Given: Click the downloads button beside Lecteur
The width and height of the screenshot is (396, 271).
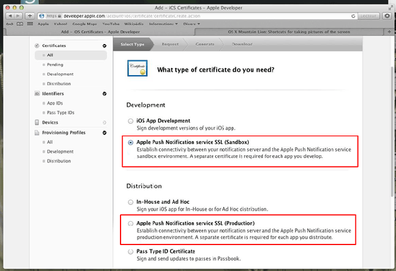Looking at the screenshot, I should pyautogui.click(x=387, y=16).
